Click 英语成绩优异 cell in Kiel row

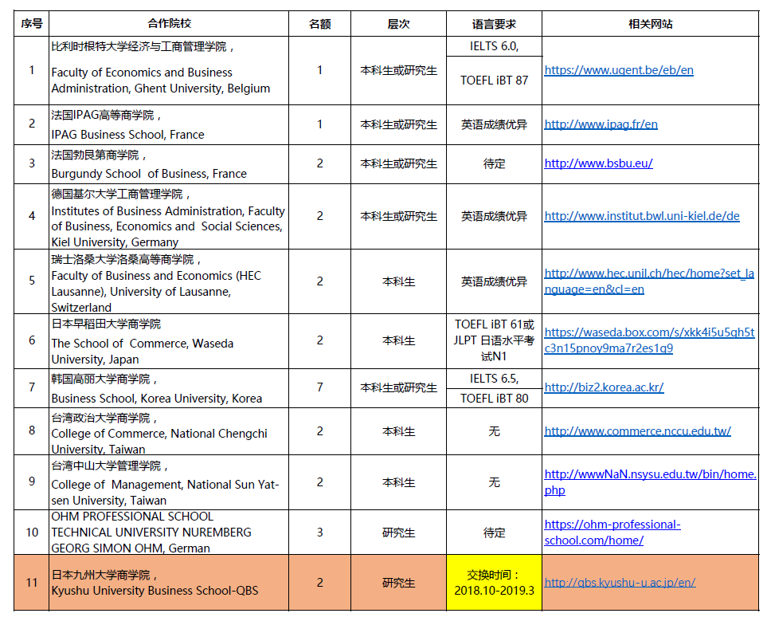click(494, 217)
